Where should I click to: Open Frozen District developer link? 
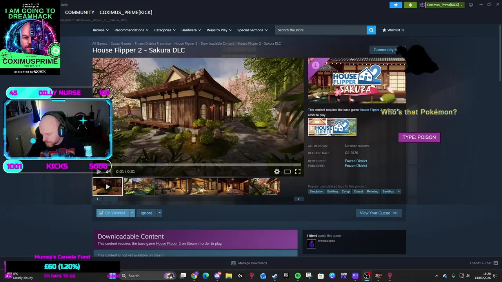[x=356, y=161]
